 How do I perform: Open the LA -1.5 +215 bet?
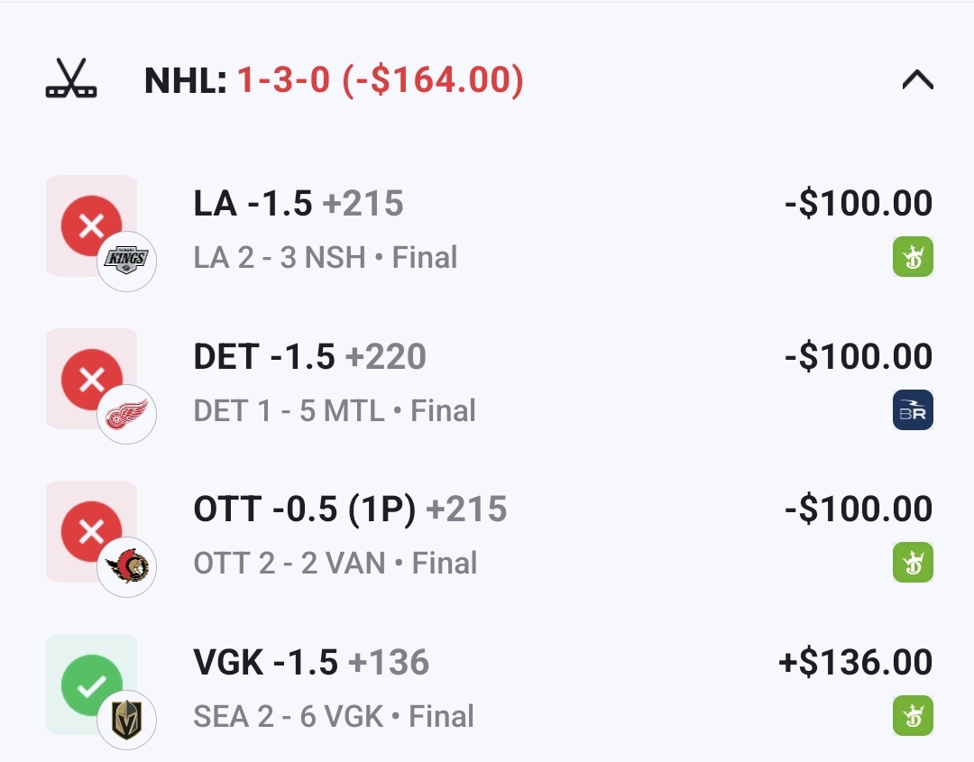[x=299, y=204]
